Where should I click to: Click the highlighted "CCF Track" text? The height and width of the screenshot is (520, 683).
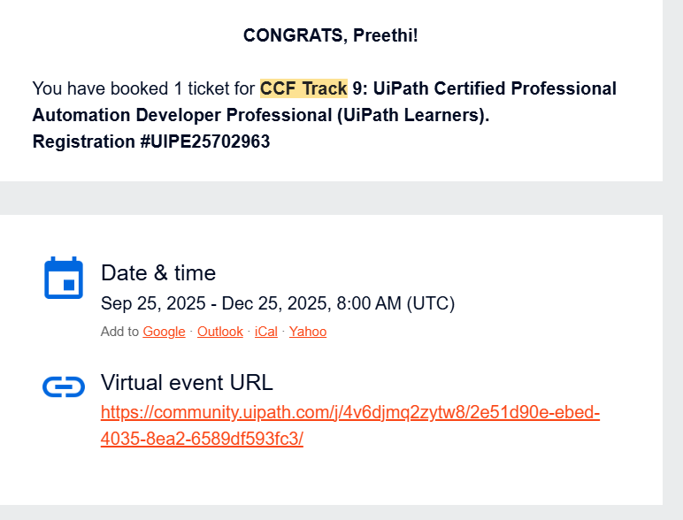pos(303,88)
